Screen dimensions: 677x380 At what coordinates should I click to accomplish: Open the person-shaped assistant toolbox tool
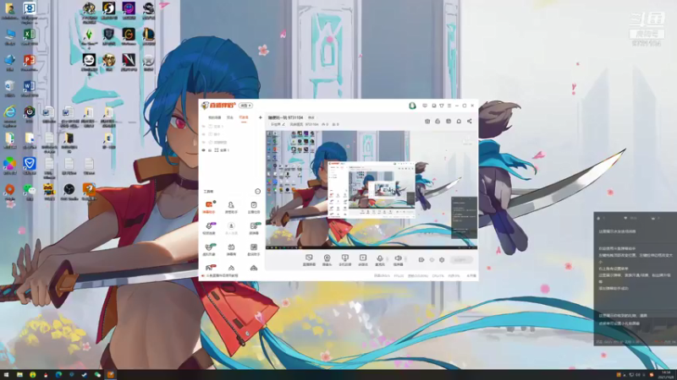pyautogui.click(x=231, y=207)
